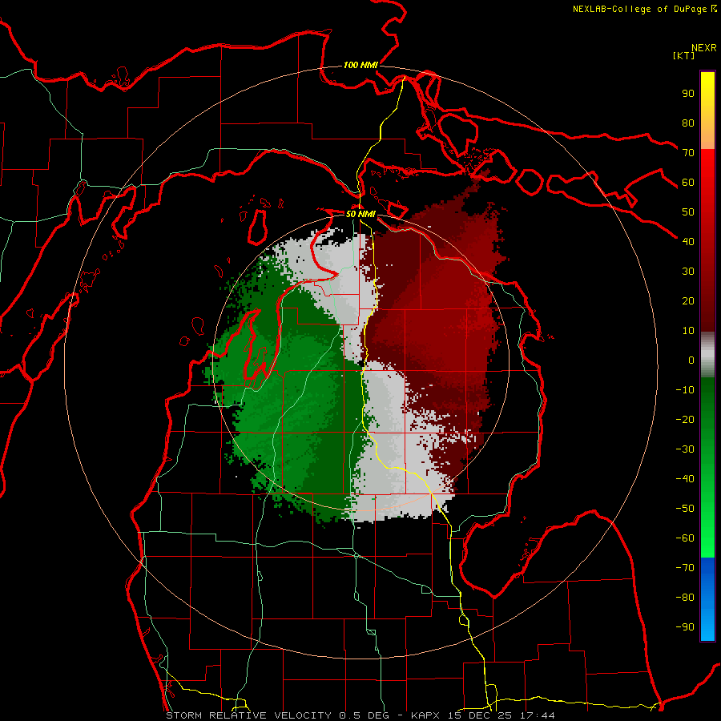Click the -50 value on velocity scale
Image resolution: width=721 pixels, height=721 pixels.
pos(685,509)
